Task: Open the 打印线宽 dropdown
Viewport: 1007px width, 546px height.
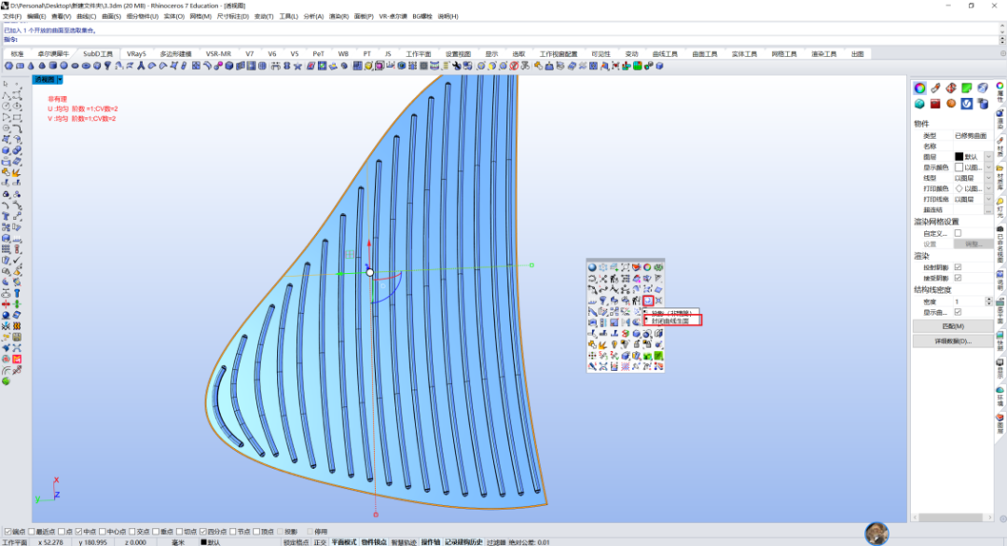Action: pyautogui.click(x=987, y=199)
